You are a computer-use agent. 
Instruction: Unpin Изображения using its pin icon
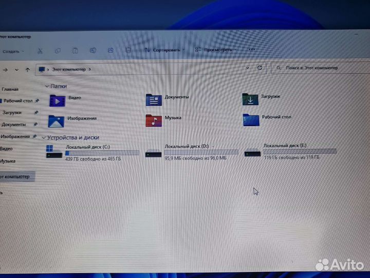(34, 136)
